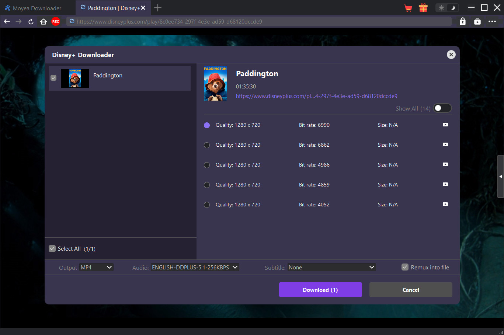Open the Subtitle dropdown set to None

tap(331, 268)
